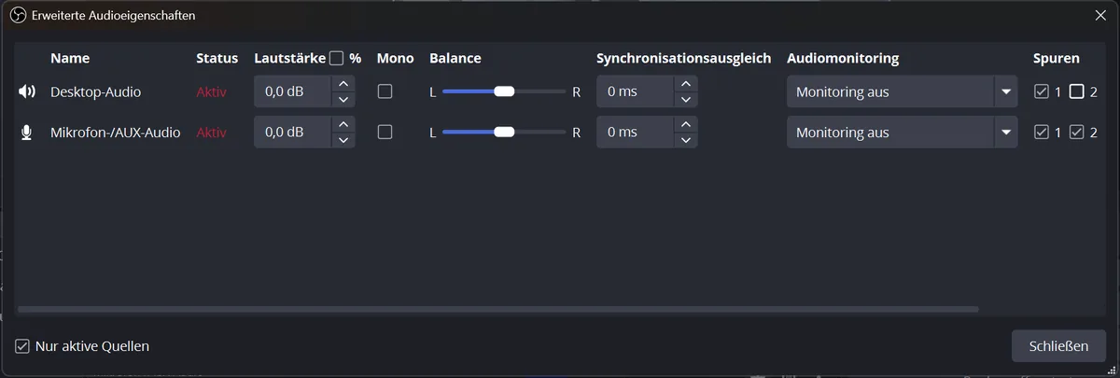Click the OBS logo icon in title bar
The image size is (1120, 378).
pos(17,15)
